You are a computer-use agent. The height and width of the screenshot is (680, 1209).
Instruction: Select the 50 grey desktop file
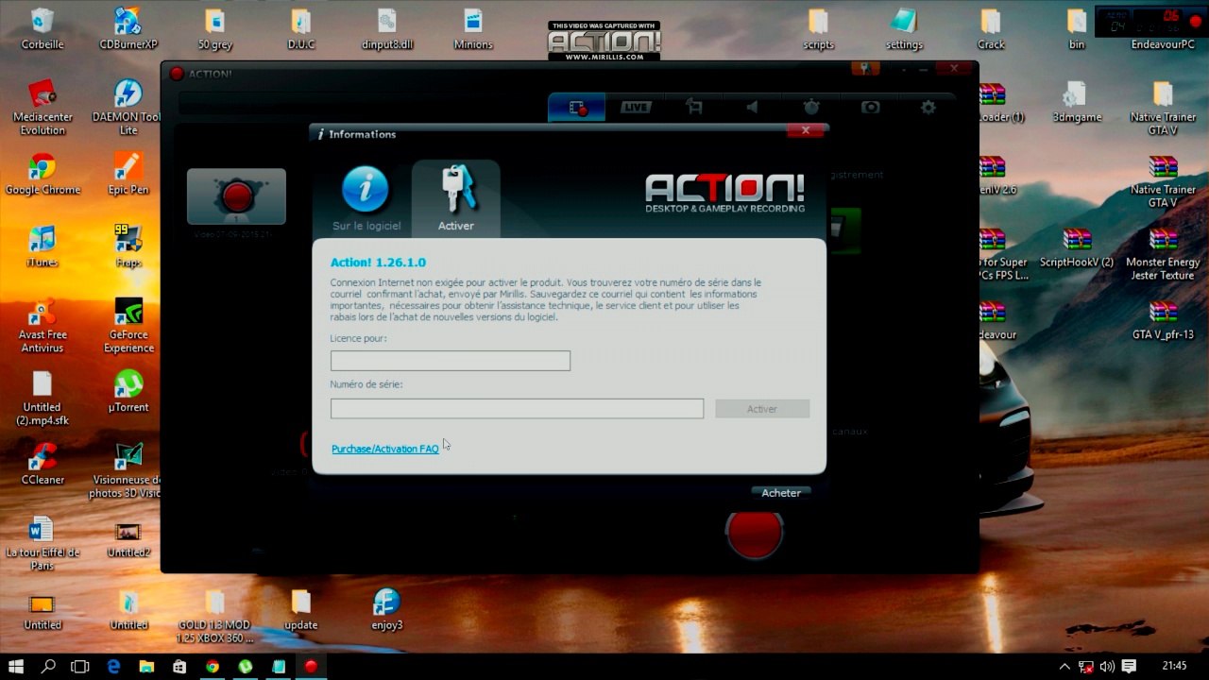[215, 29]
